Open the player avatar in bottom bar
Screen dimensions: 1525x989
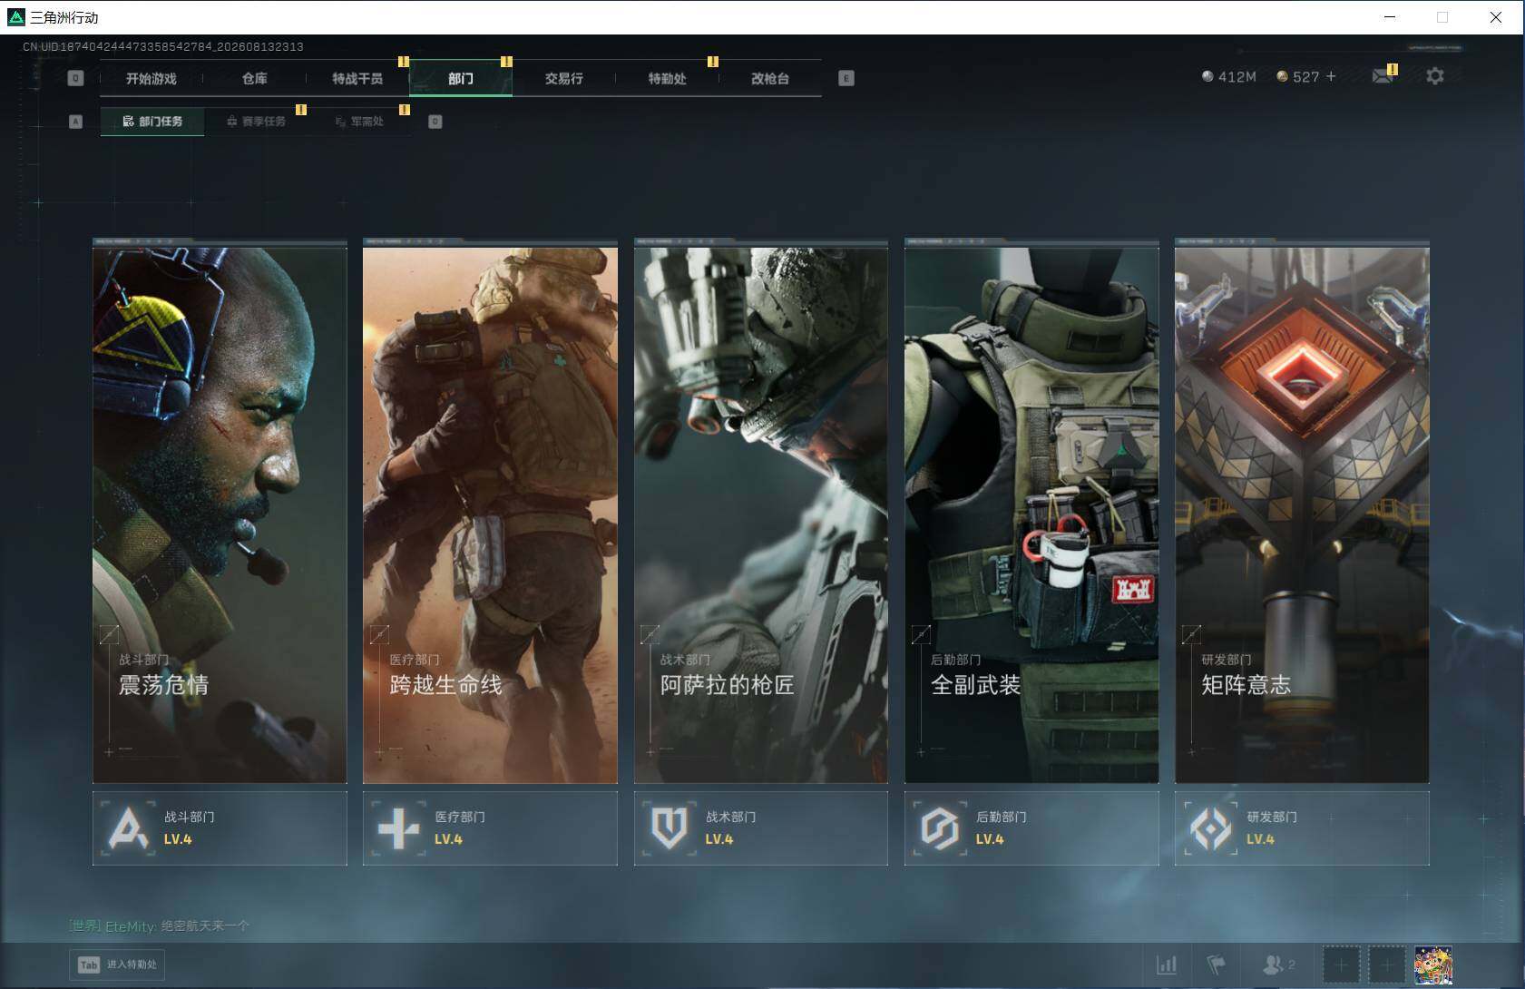pyautogui.click(x=1433, y=965)
